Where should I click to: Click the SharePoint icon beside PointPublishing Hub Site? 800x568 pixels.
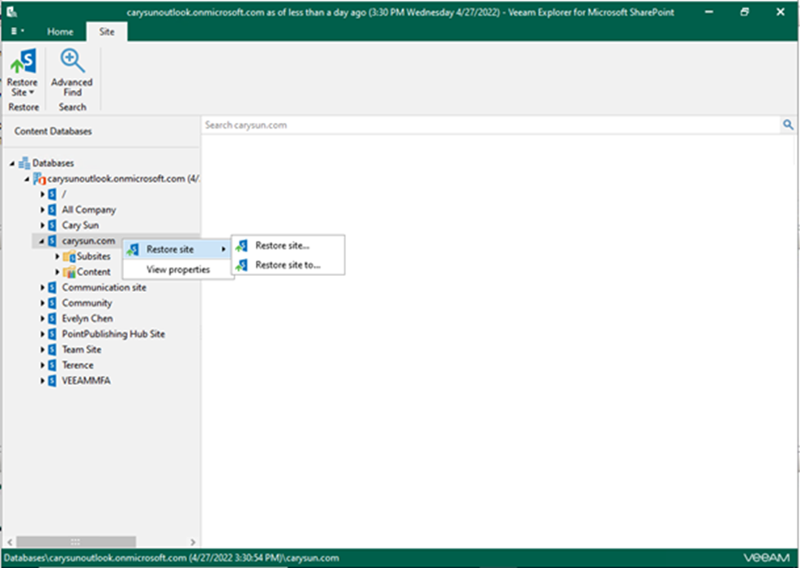[x=52, y=334]
